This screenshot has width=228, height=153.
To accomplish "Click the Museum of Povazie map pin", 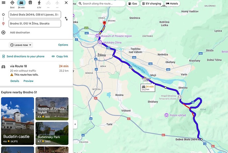I will (x=97, y=36).
